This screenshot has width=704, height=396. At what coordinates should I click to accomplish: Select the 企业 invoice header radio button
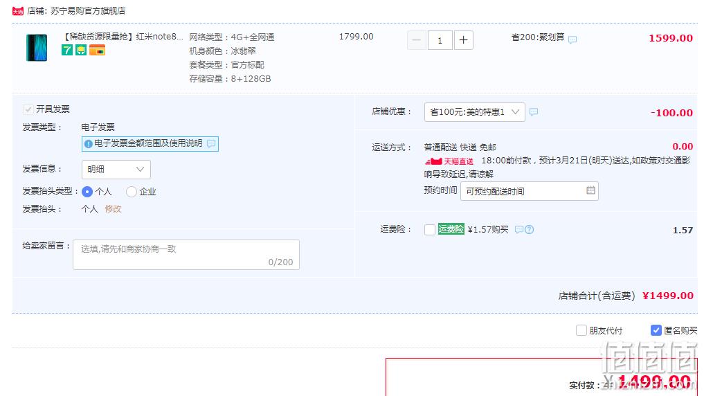point(131,192)
